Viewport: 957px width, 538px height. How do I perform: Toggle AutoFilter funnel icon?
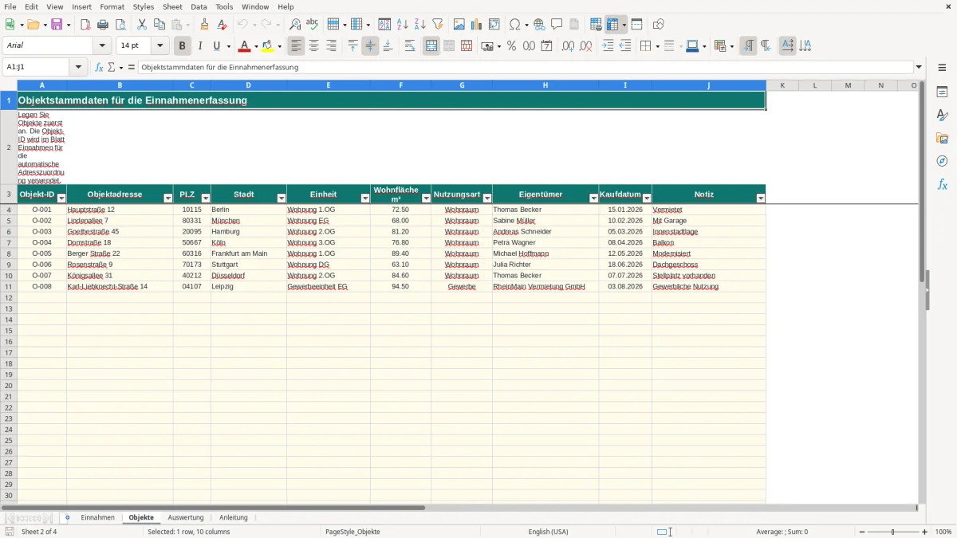(437, 25)
